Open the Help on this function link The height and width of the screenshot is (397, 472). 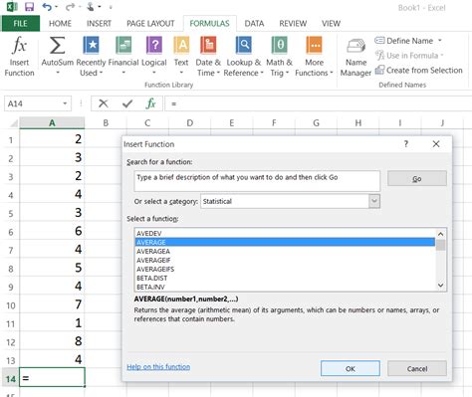click(x=158, y=367)
